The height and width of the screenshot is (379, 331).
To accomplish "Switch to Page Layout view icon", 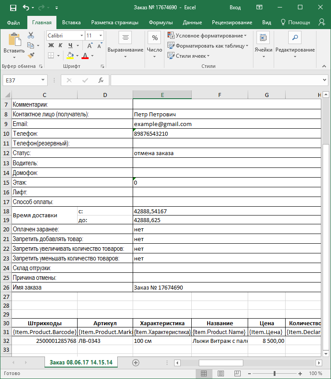I will [x=221, y=373].
